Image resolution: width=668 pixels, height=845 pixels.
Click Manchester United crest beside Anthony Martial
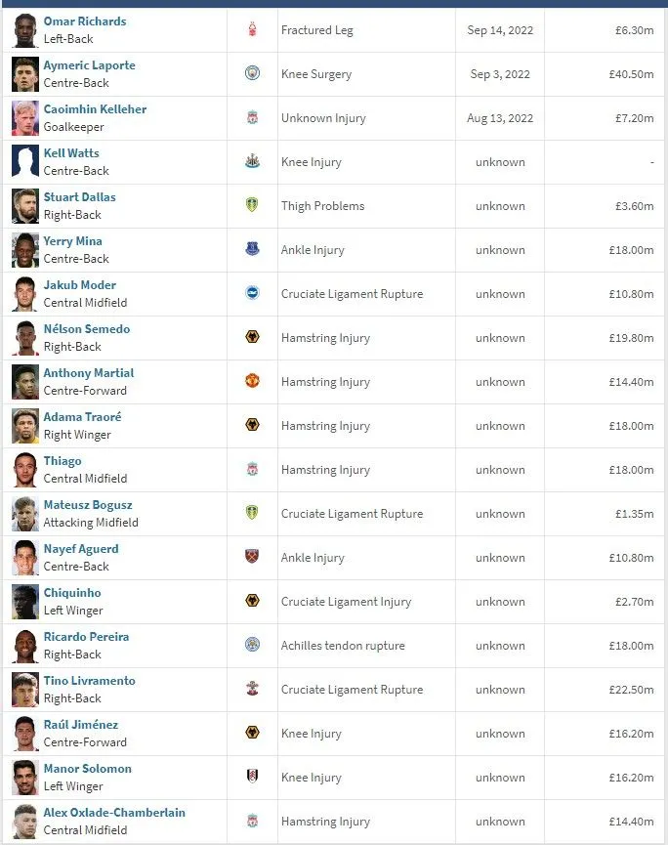pos(252,382)
